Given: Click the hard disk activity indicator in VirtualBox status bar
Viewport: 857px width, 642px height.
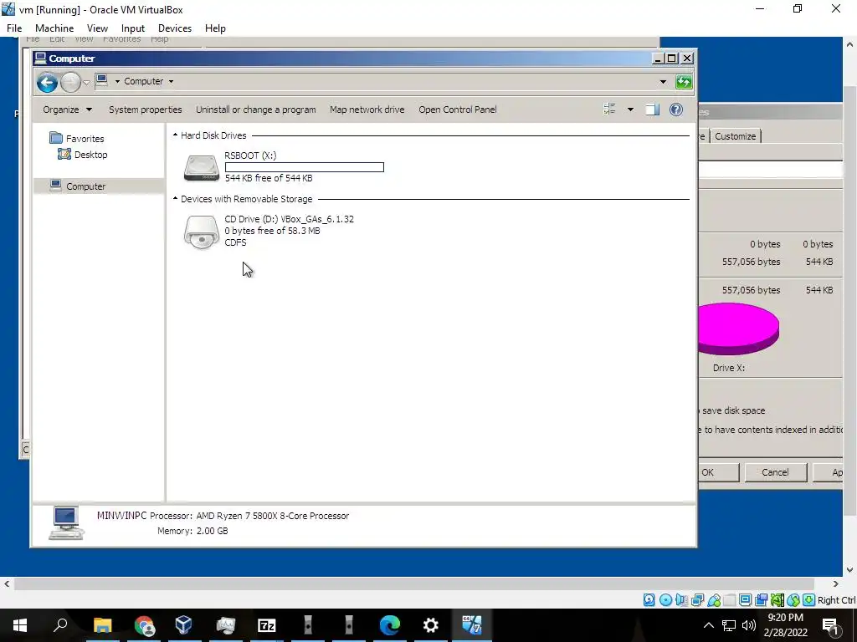Looking at the screenshot, I should coord(649,600).
